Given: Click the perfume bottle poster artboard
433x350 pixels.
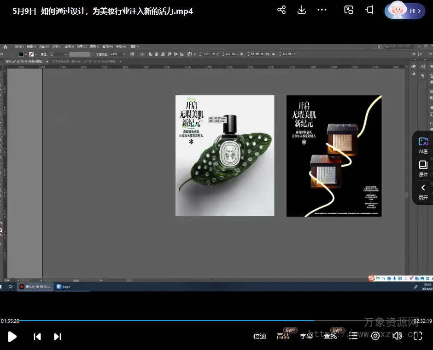Looking at the screenshot, I should coord(225,155).
